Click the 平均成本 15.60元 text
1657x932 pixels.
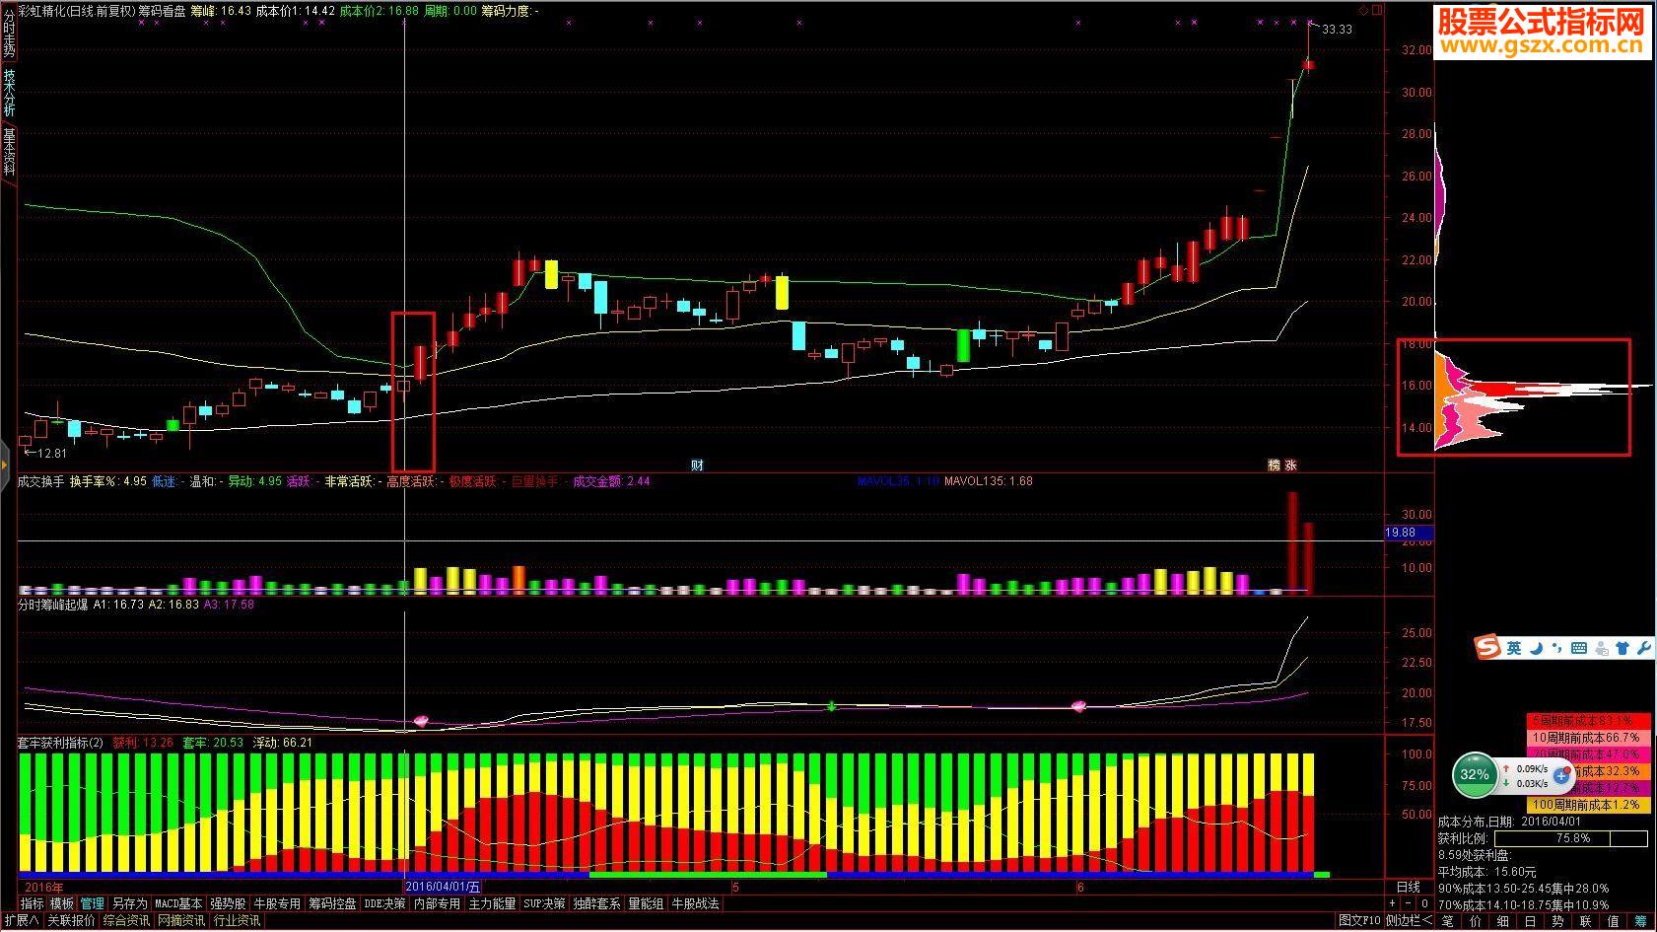(1487, 872)
